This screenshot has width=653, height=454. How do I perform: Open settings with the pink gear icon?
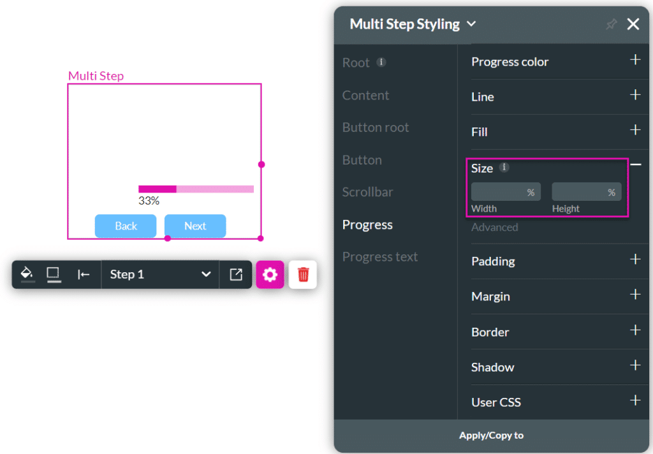[x=270, y=274]
